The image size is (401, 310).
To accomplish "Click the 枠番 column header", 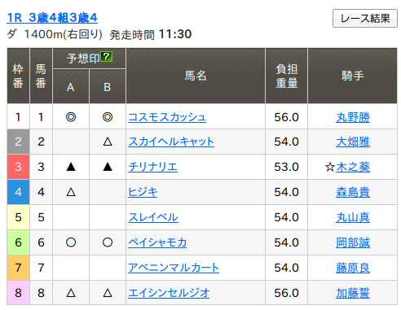I will 18,76.
